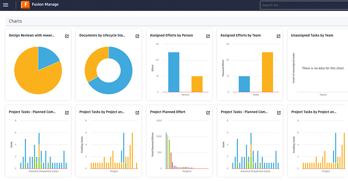Select tallest blue bar in Project Planned Effort

click(x=166, y=151)
